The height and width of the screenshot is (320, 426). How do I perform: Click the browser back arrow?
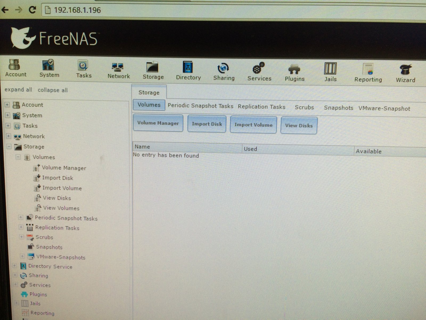[5, 10]
